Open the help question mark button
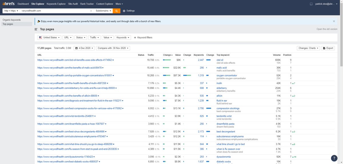 (x=334, y=158)
